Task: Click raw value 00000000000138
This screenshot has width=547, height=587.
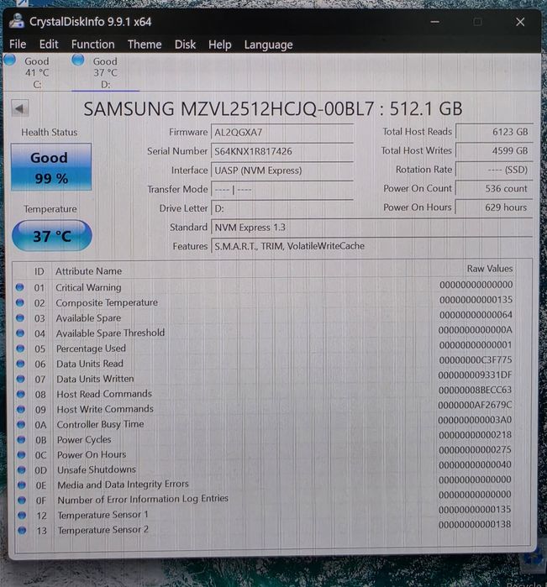Action: click(475, 525)
